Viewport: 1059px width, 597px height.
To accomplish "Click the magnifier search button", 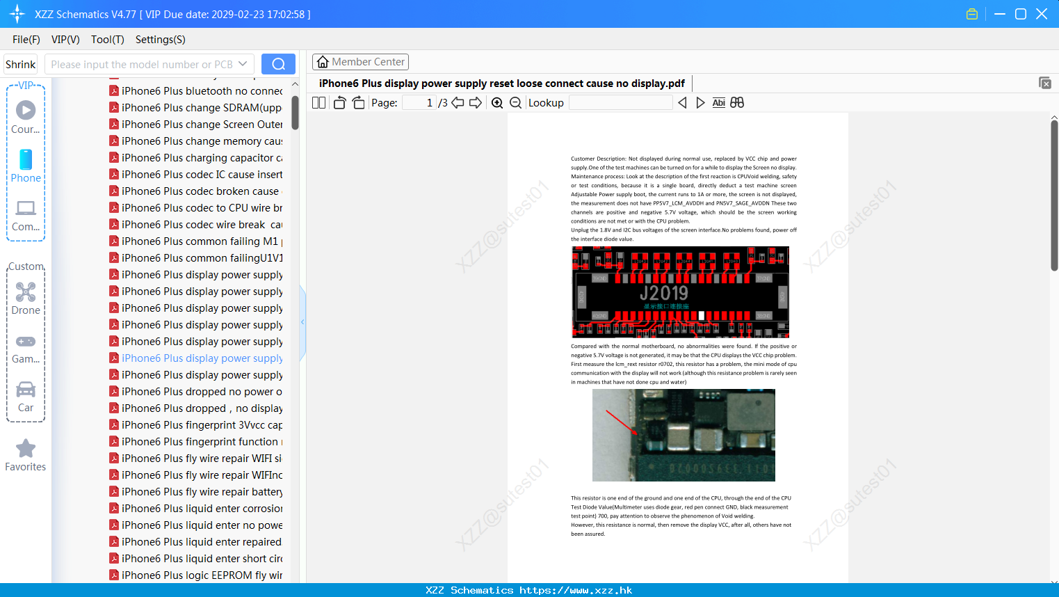I will click(278, 64).
